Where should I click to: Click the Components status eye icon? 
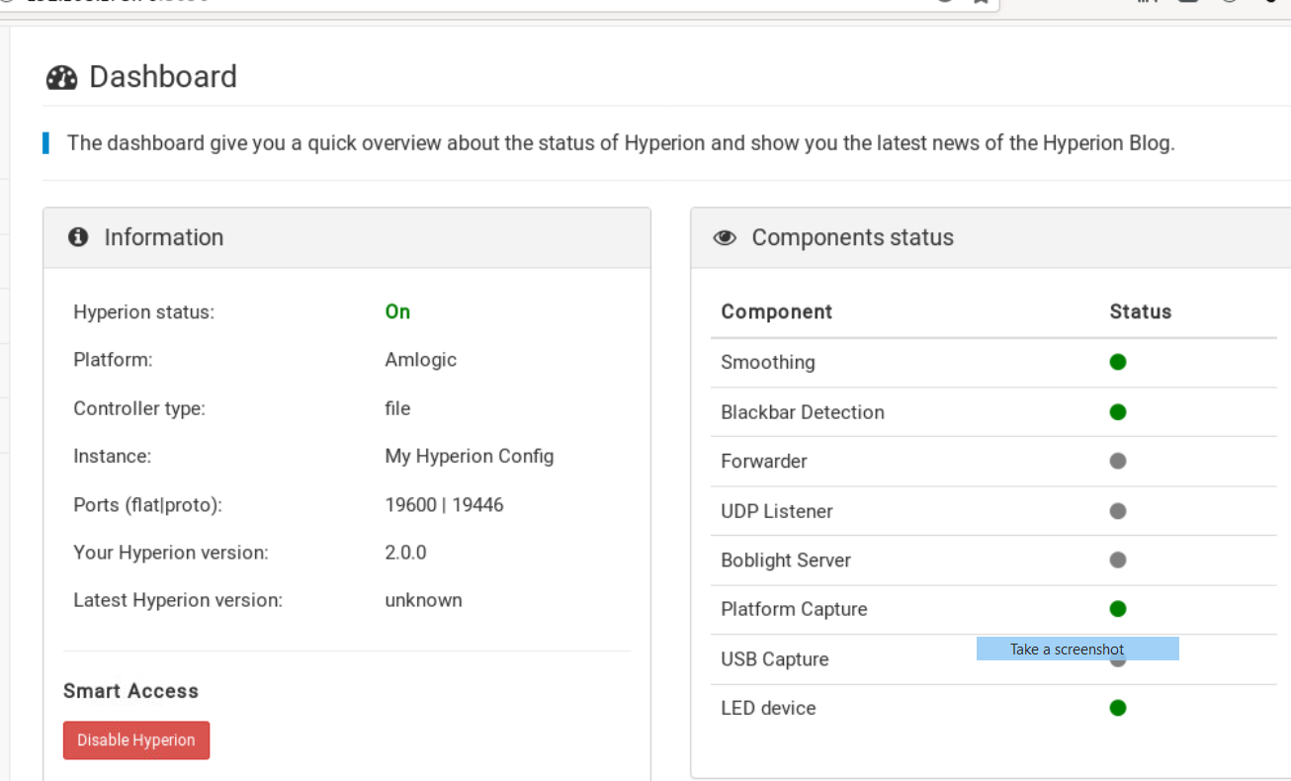pyautogui.click(x=725, y=238)
